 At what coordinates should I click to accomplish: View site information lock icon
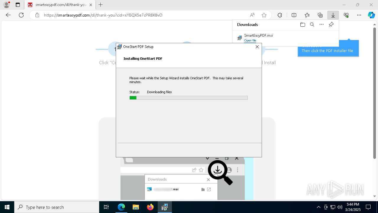[37, 15]
